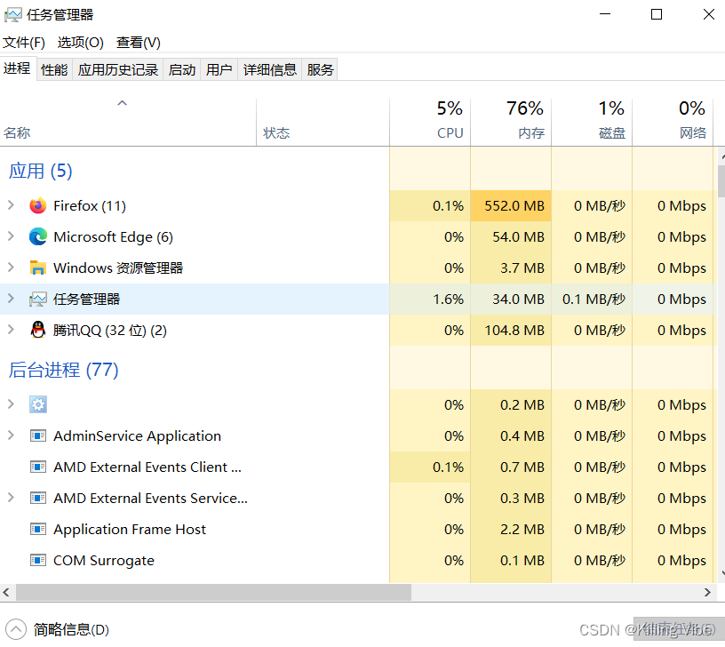Switch to the 应用历史记录 tab
725x647 pixels.
click(x=118, y=70)
